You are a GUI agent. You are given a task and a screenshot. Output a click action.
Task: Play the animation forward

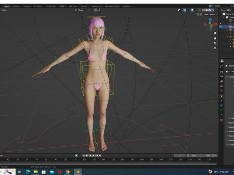click(x=94, y=156)
